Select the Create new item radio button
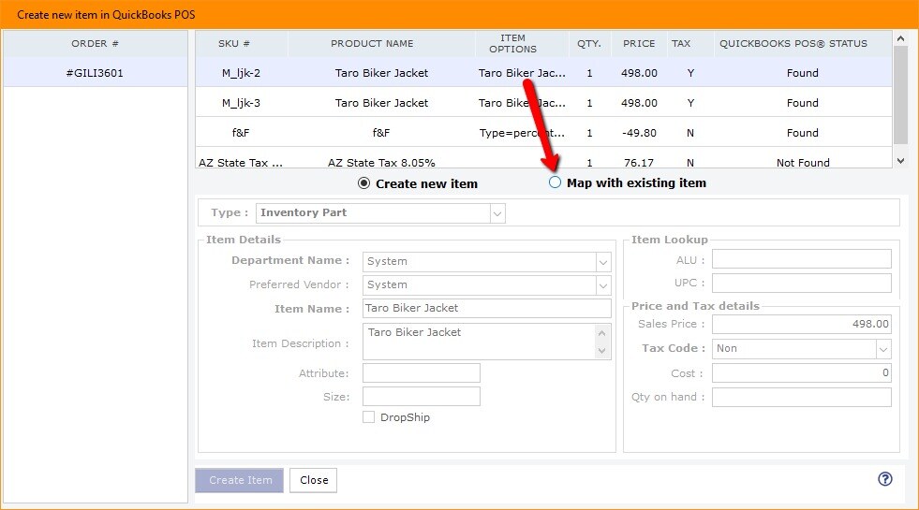This screenshot has height=510, width=919. click(364, 183)
